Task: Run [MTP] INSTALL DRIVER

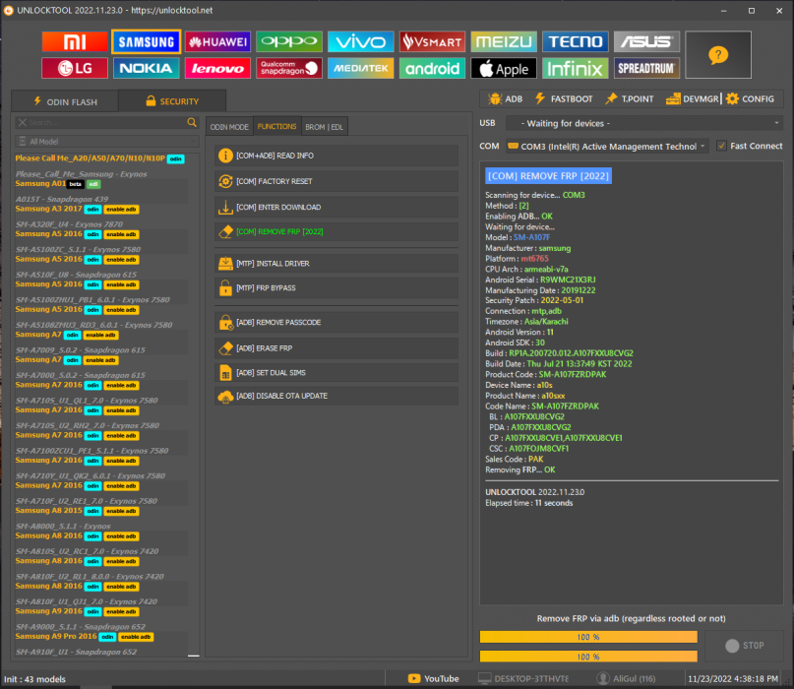Action: (x=336, y=264)
